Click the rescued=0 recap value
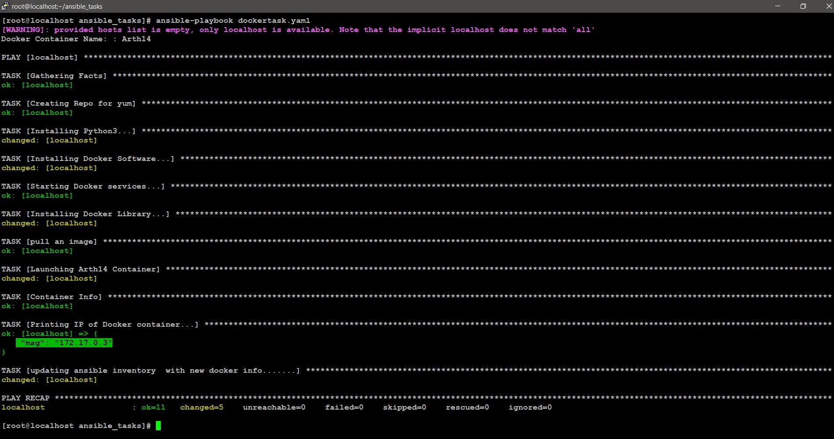The width and height of the screenshot is (834, 439). coord(467,407)
